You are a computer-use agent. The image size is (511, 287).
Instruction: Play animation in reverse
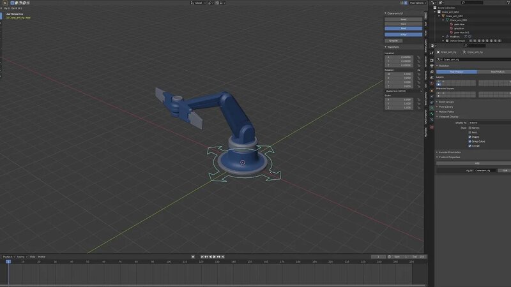[x=211, y=257]
